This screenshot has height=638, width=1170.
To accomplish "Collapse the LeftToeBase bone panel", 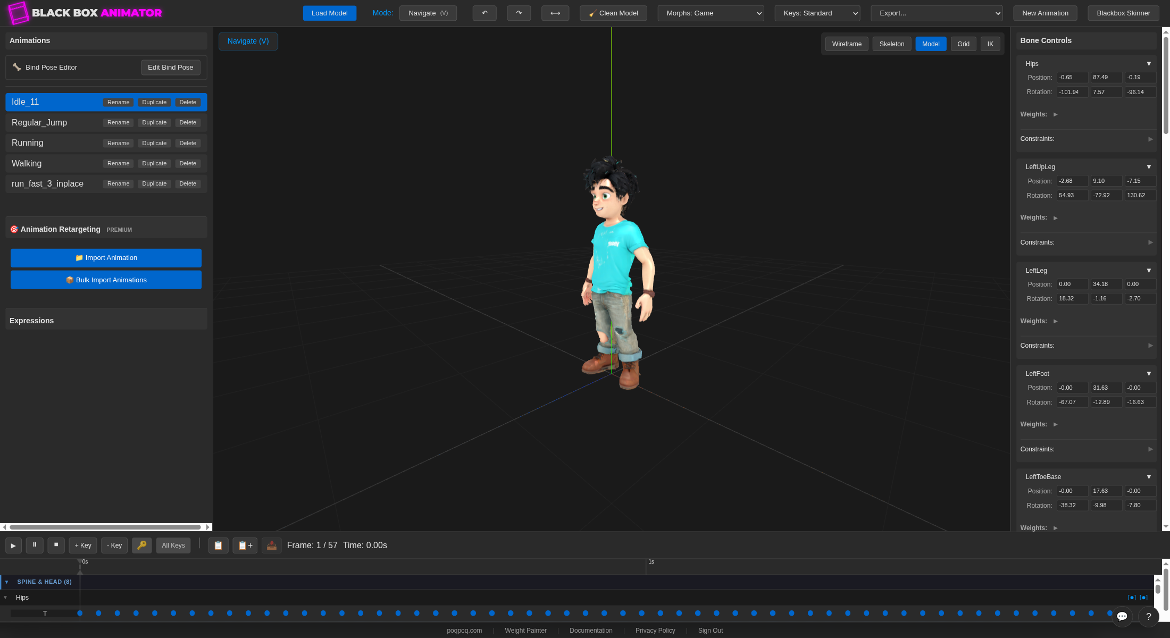I will pos(1149,477).
